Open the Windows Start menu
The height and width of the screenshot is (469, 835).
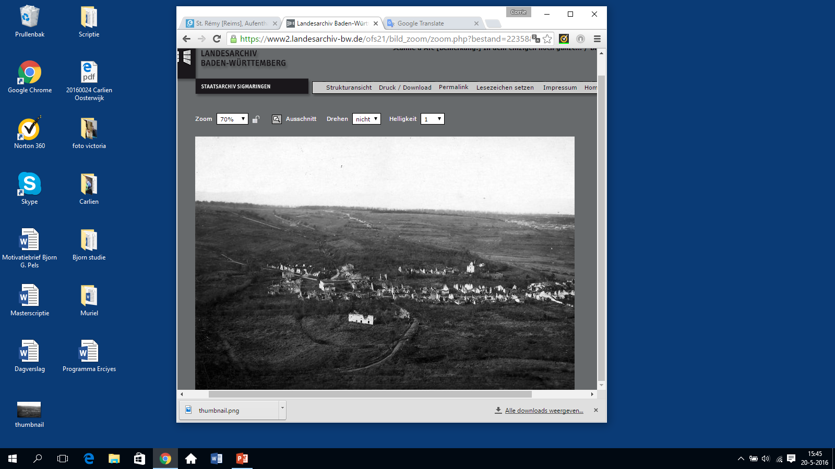point(13,459)
